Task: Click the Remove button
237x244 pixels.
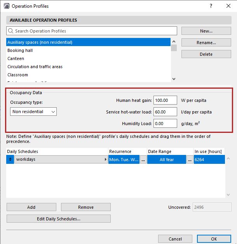Action: tap(86, 207)
